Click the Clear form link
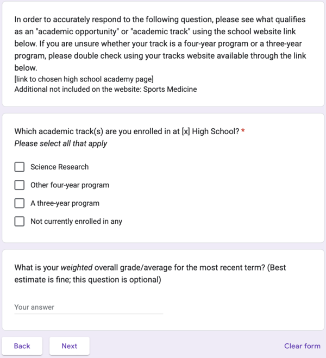 [x=302, y=346]
